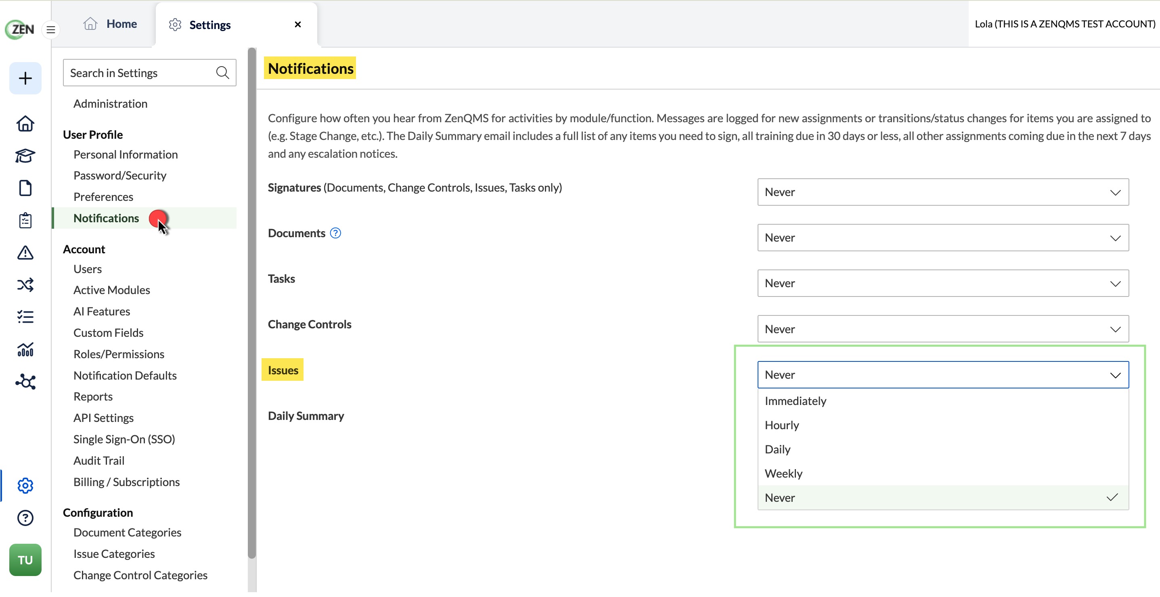Close the Settings tab
1160x597 pixels.
297,24
